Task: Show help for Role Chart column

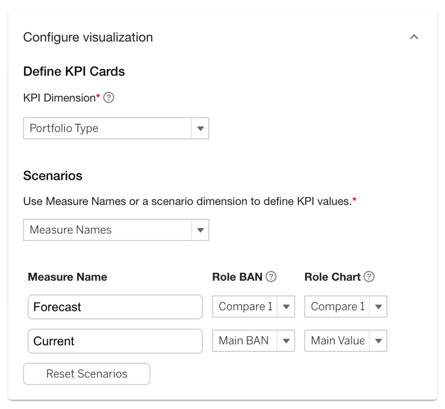Action: (x=369, y=276)
